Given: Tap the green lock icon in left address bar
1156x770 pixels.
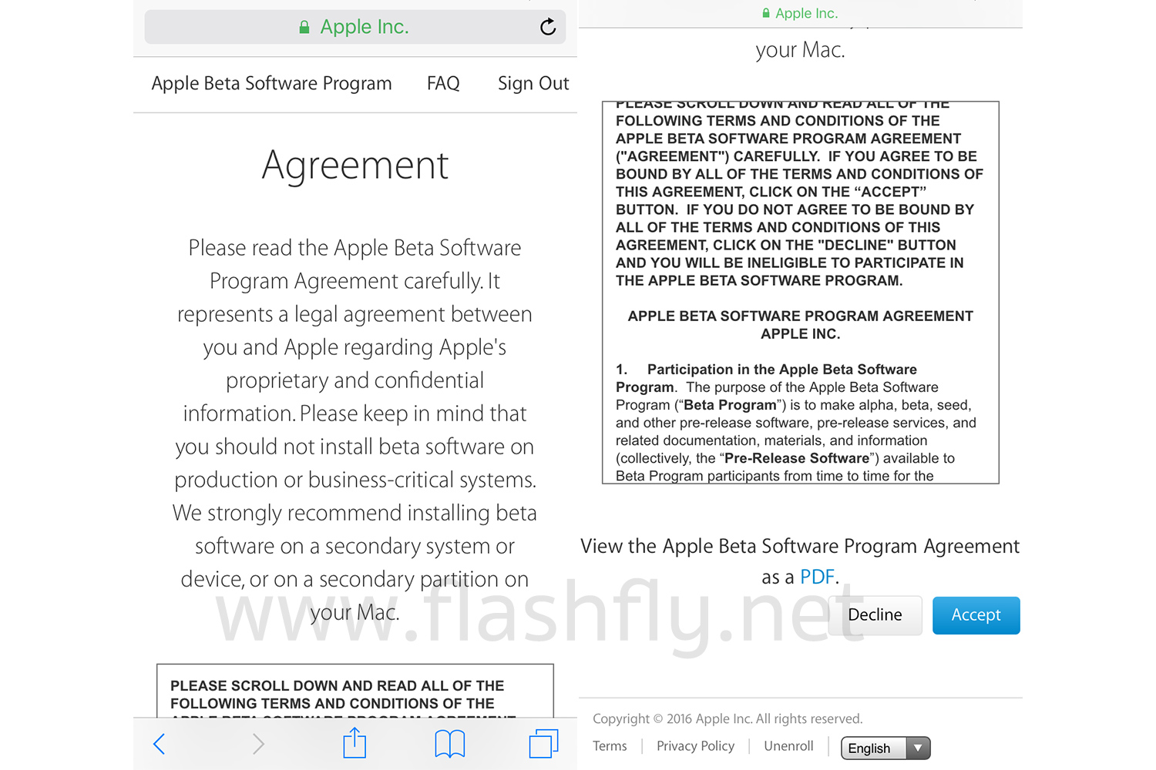Looking at the screenshot, I should 304,28.
